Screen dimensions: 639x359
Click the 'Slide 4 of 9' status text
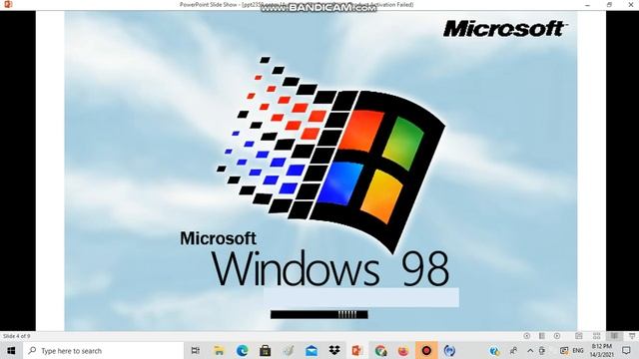click(16, 336)
